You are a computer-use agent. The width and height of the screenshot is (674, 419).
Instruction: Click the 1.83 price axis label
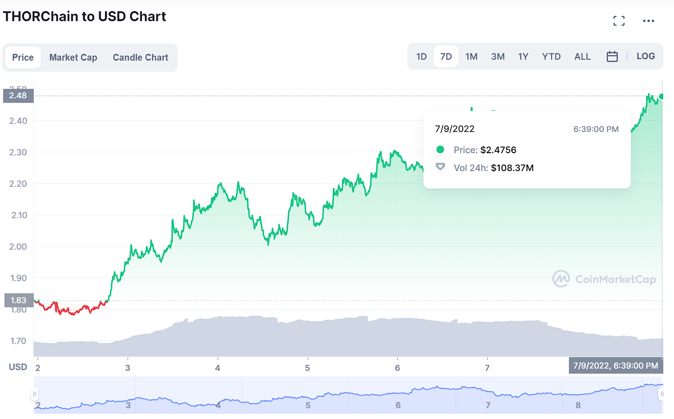coord(18,301)
